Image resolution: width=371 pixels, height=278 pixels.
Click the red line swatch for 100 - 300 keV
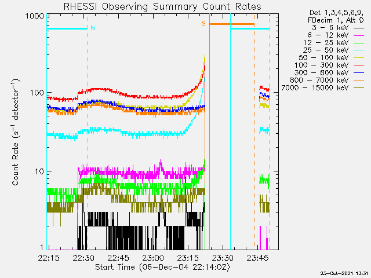click(x=359, y=65)
